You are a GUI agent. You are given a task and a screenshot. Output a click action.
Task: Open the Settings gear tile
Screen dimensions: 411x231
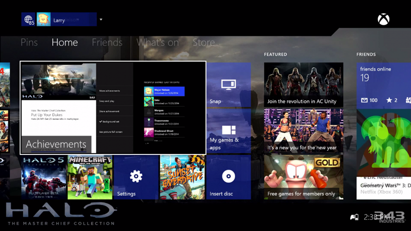[136, 177]
